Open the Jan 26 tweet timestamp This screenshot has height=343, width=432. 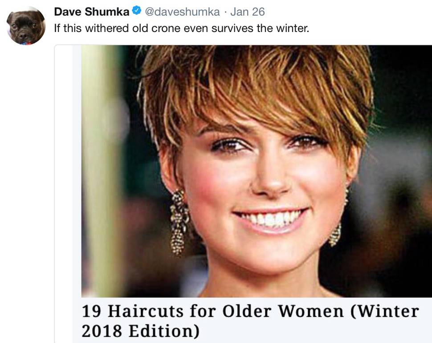point(248,12)
